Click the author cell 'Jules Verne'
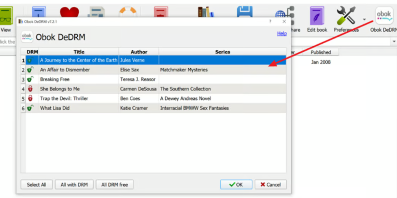 tap(139, 61)
